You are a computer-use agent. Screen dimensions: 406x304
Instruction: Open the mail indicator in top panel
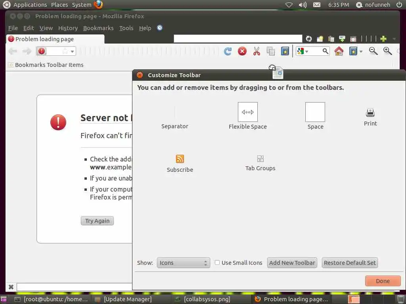(317, 5)
